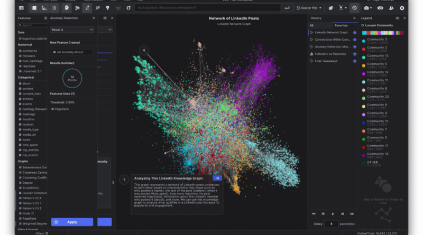Screen dimensions: 423x235
Task: Click the Community 5 orange color swatch
Action: 364,66
